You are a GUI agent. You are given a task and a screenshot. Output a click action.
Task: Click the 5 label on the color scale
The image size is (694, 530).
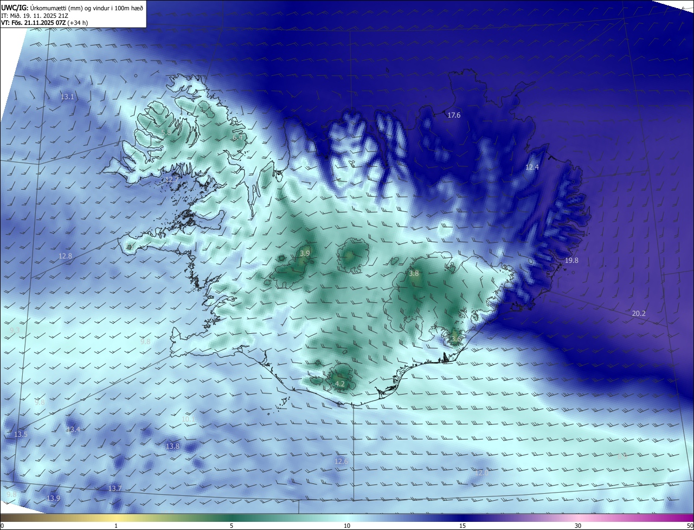[232, 526]
